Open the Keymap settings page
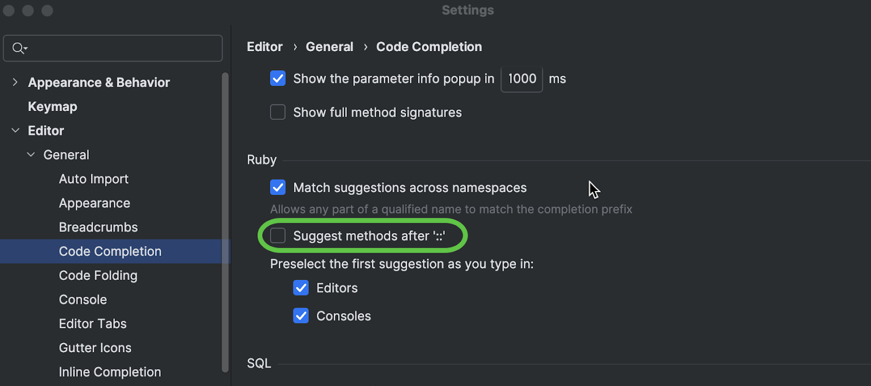Image resolution: width=871 pixels, height=386 pixels. click(52, 107)
